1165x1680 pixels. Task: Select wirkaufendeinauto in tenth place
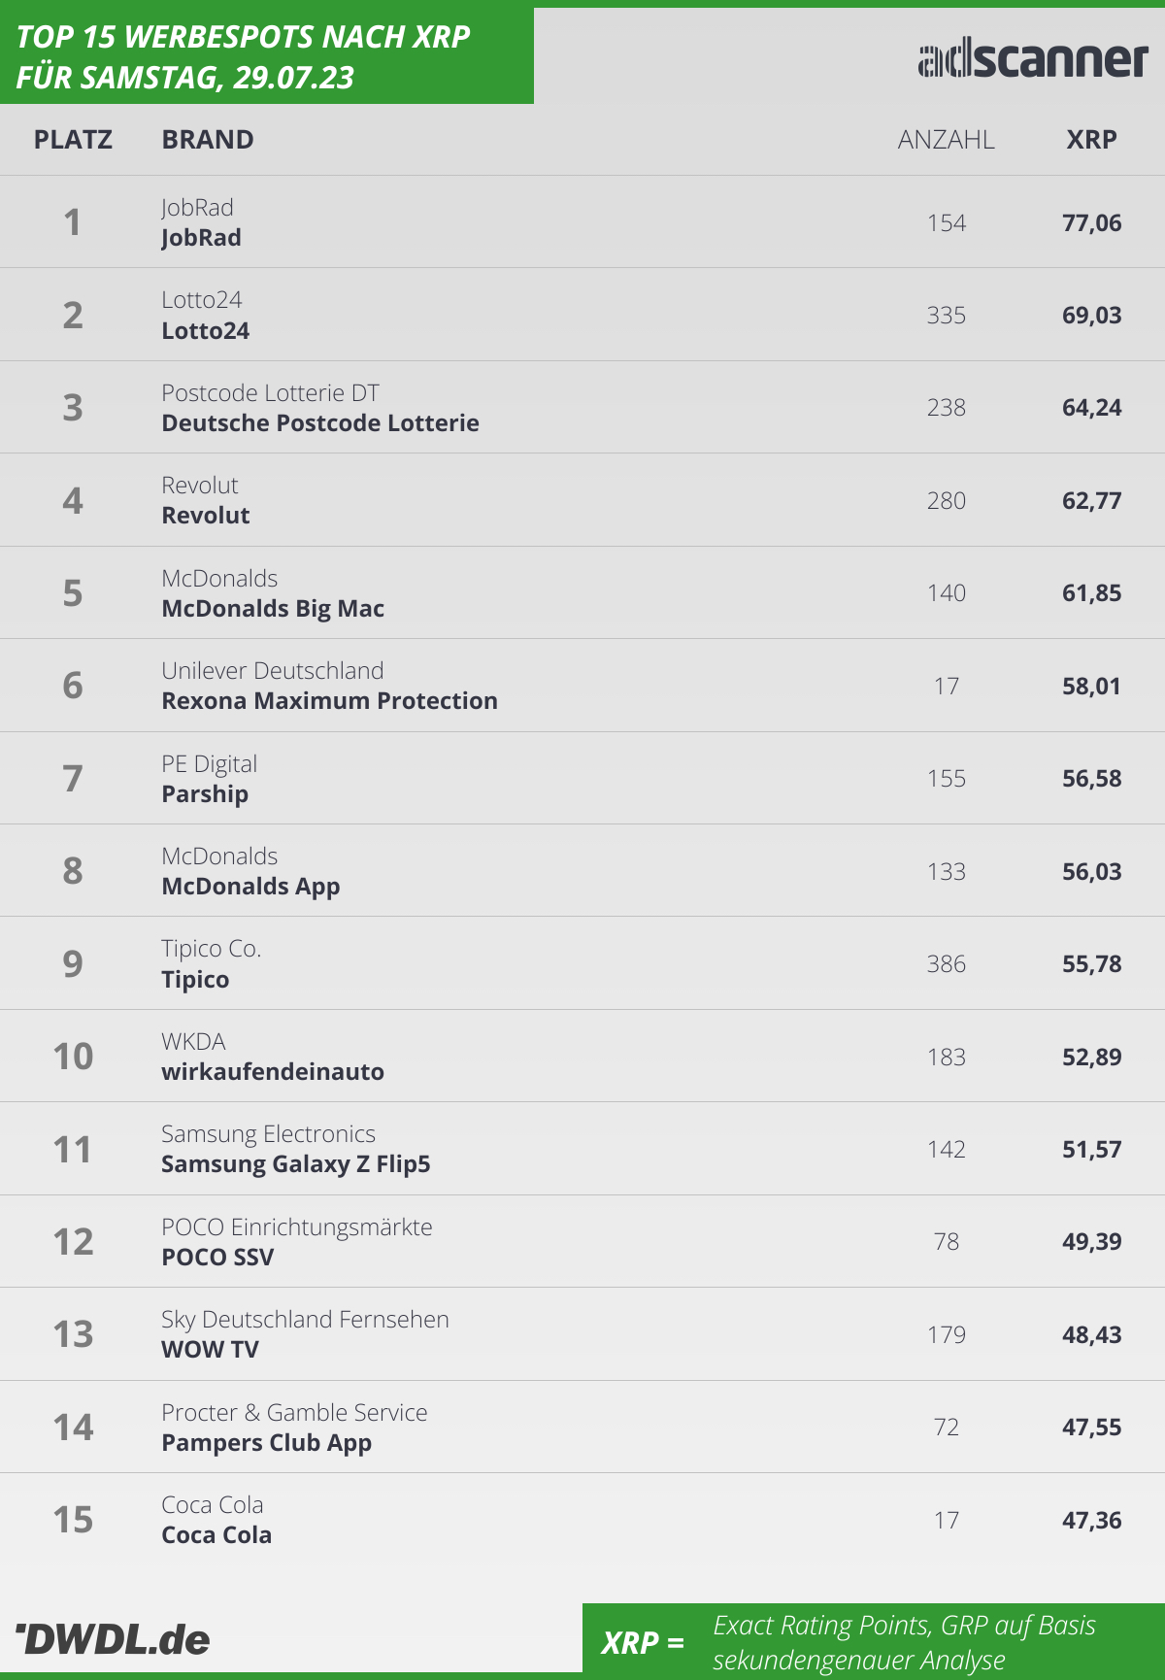273,1072
